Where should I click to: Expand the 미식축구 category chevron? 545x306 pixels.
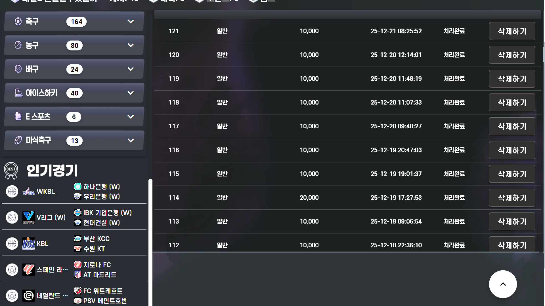(x=131, y=141)
